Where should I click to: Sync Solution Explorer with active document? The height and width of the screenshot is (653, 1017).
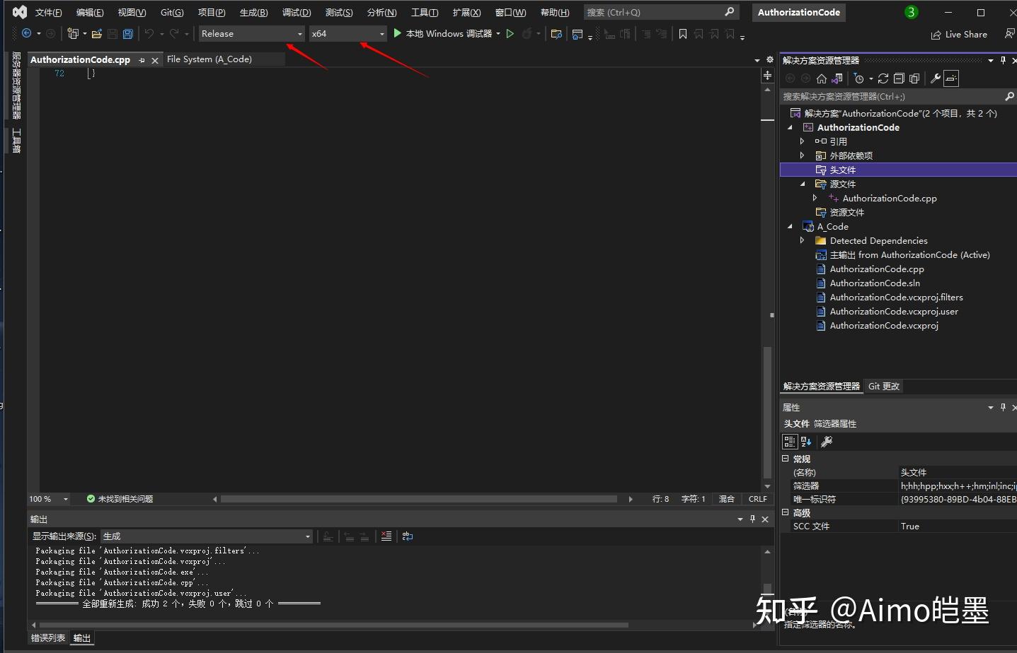(837, 78)
